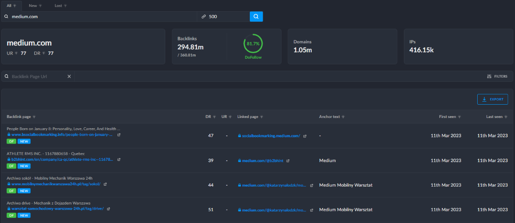This screenshot has width=515, height=223.
Task: Click the NEW badge in People Born row
Action: [x=24, y=141]
